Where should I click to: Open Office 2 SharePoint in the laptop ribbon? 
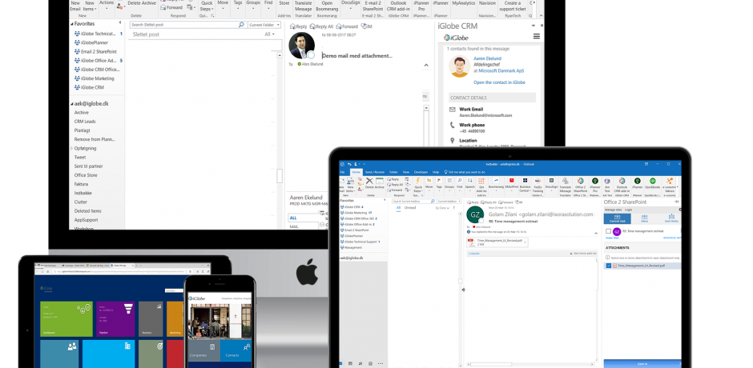pos(581,185)
